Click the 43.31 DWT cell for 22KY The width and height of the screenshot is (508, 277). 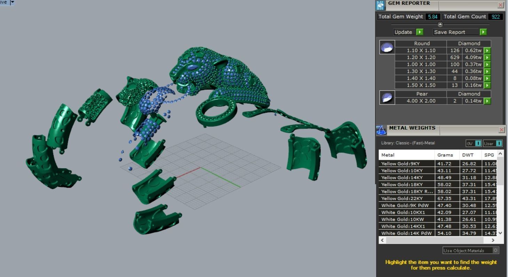click(470, 198)
